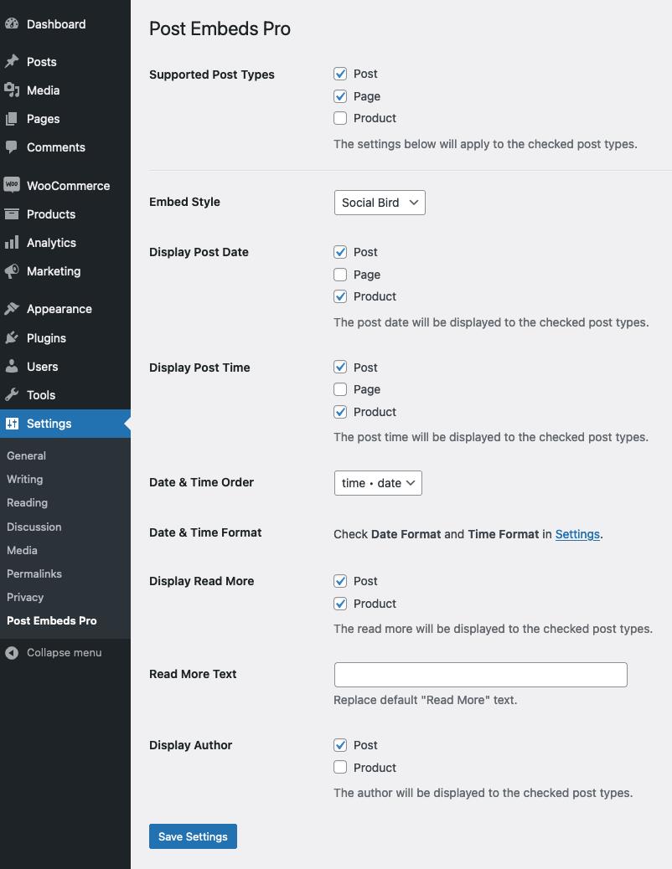Screen dimensions: 672x869
Task: Click the Marketing megaphone icon
Action: [x=12, y=271]
